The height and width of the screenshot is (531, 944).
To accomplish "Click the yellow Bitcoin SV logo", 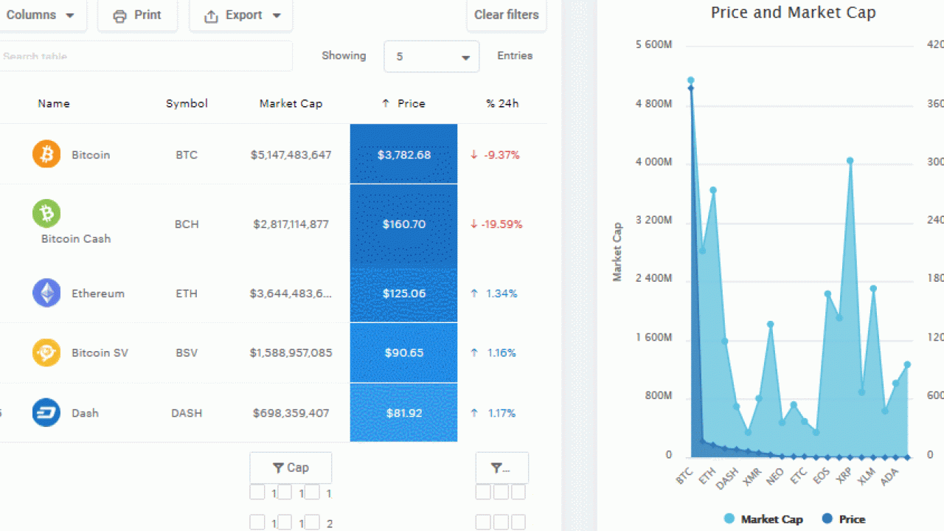I will point(46,353).
